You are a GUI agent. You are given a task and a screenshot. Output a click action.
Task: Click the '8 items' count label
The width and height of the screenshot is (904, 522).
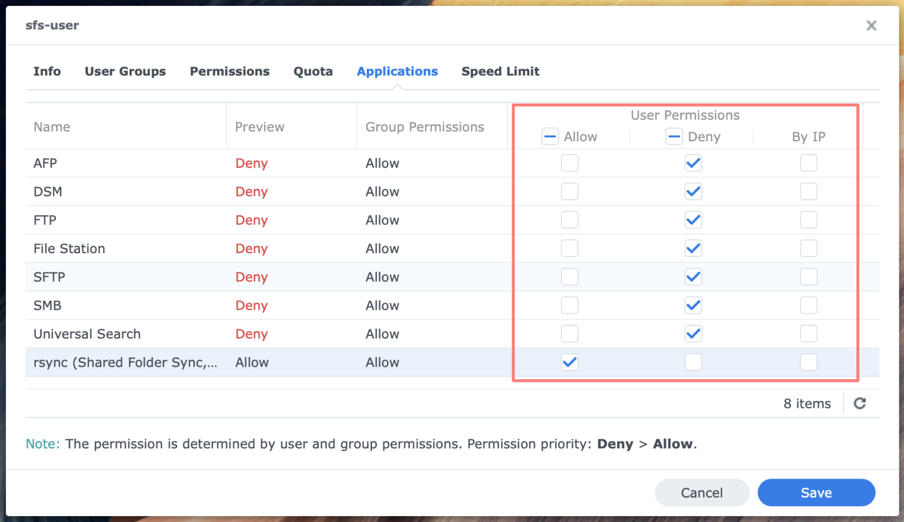807,403
